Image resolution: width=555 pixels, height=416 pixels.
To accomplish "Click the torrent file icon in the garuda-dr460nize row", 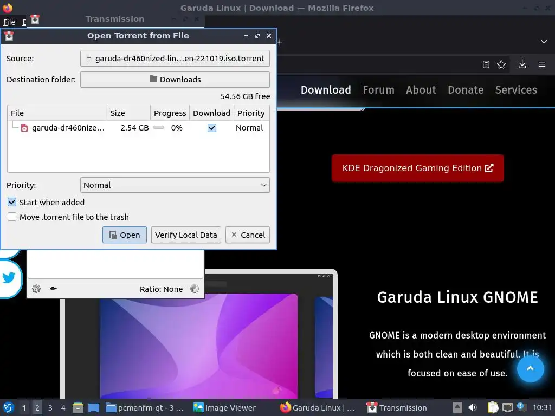I will (x=24, y=128).
